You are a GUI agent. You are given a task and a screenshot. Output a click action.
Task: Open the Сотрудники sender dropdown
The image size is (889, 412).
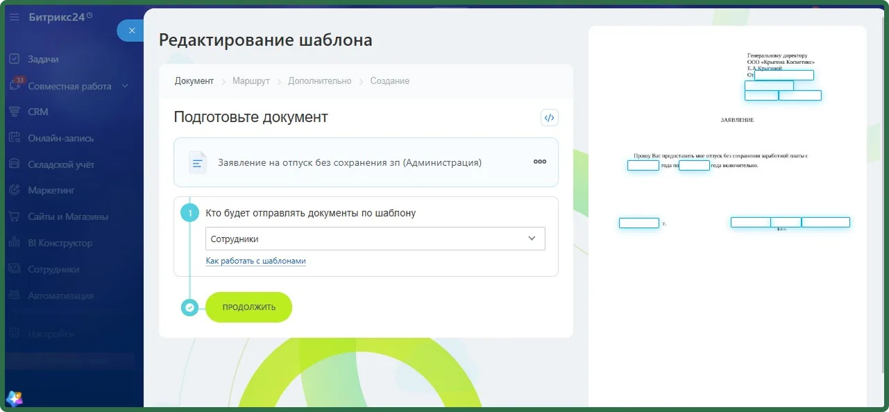375,239
